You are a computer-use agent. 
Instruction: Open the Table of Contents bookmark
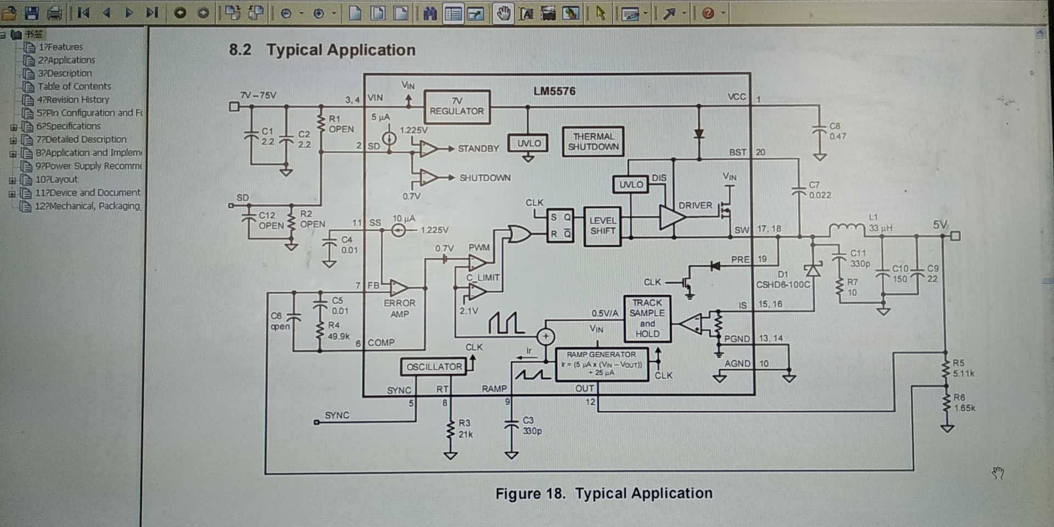point(74,87)
